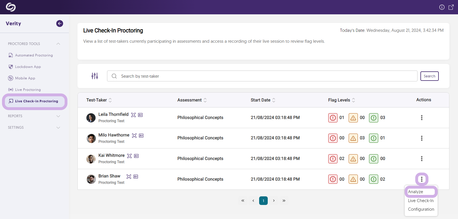The image size is (458, 219).
Task: Click the Search by test-taker field
Action: pos(262,76)
